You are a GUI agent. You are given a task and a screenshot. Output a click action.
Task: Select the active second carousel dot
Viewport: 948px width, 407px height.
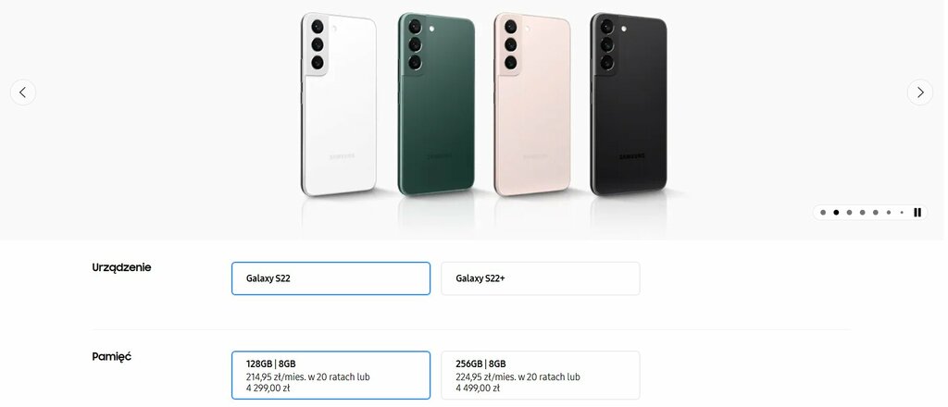click(x=836, y=213)
